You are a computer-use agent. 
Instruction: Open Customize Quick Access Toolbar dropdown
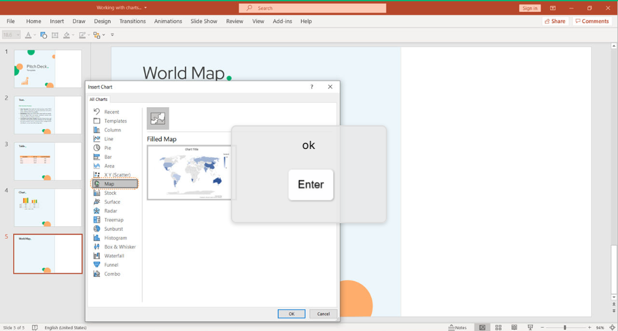click(112, 35)
